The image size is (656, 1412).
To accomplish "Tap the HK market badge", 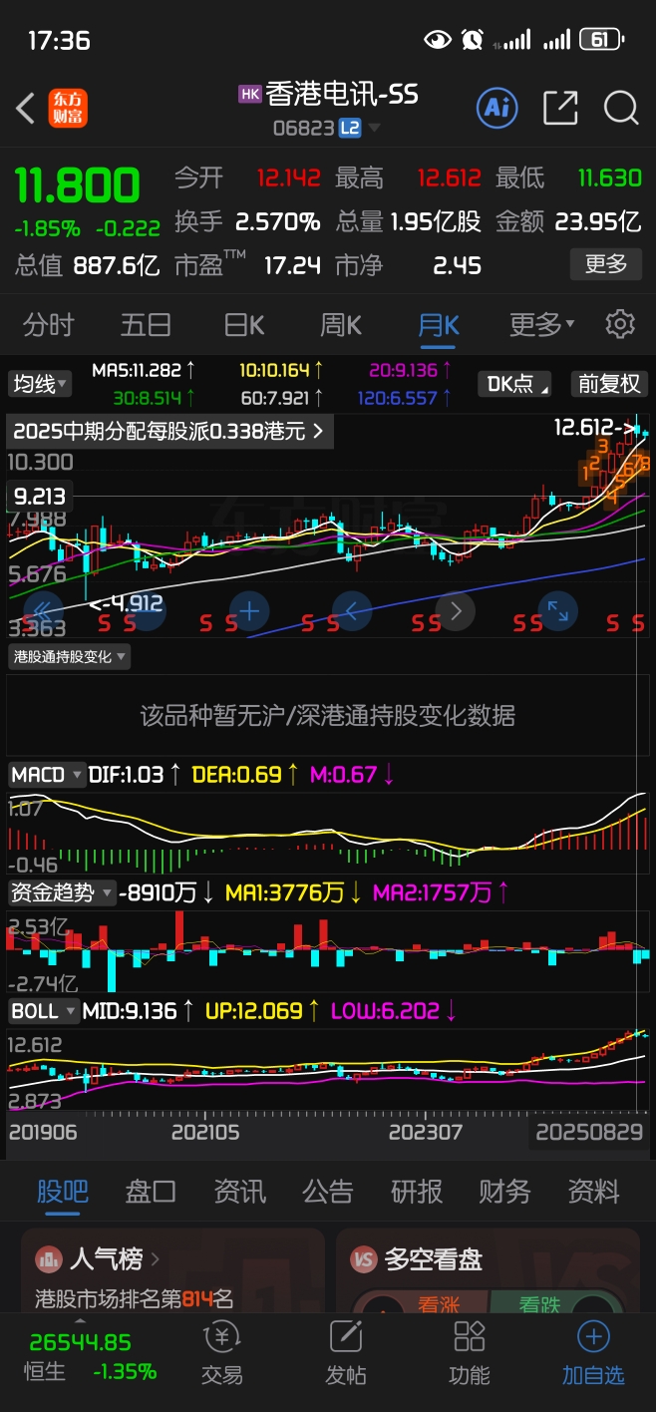I will [250, 95].
